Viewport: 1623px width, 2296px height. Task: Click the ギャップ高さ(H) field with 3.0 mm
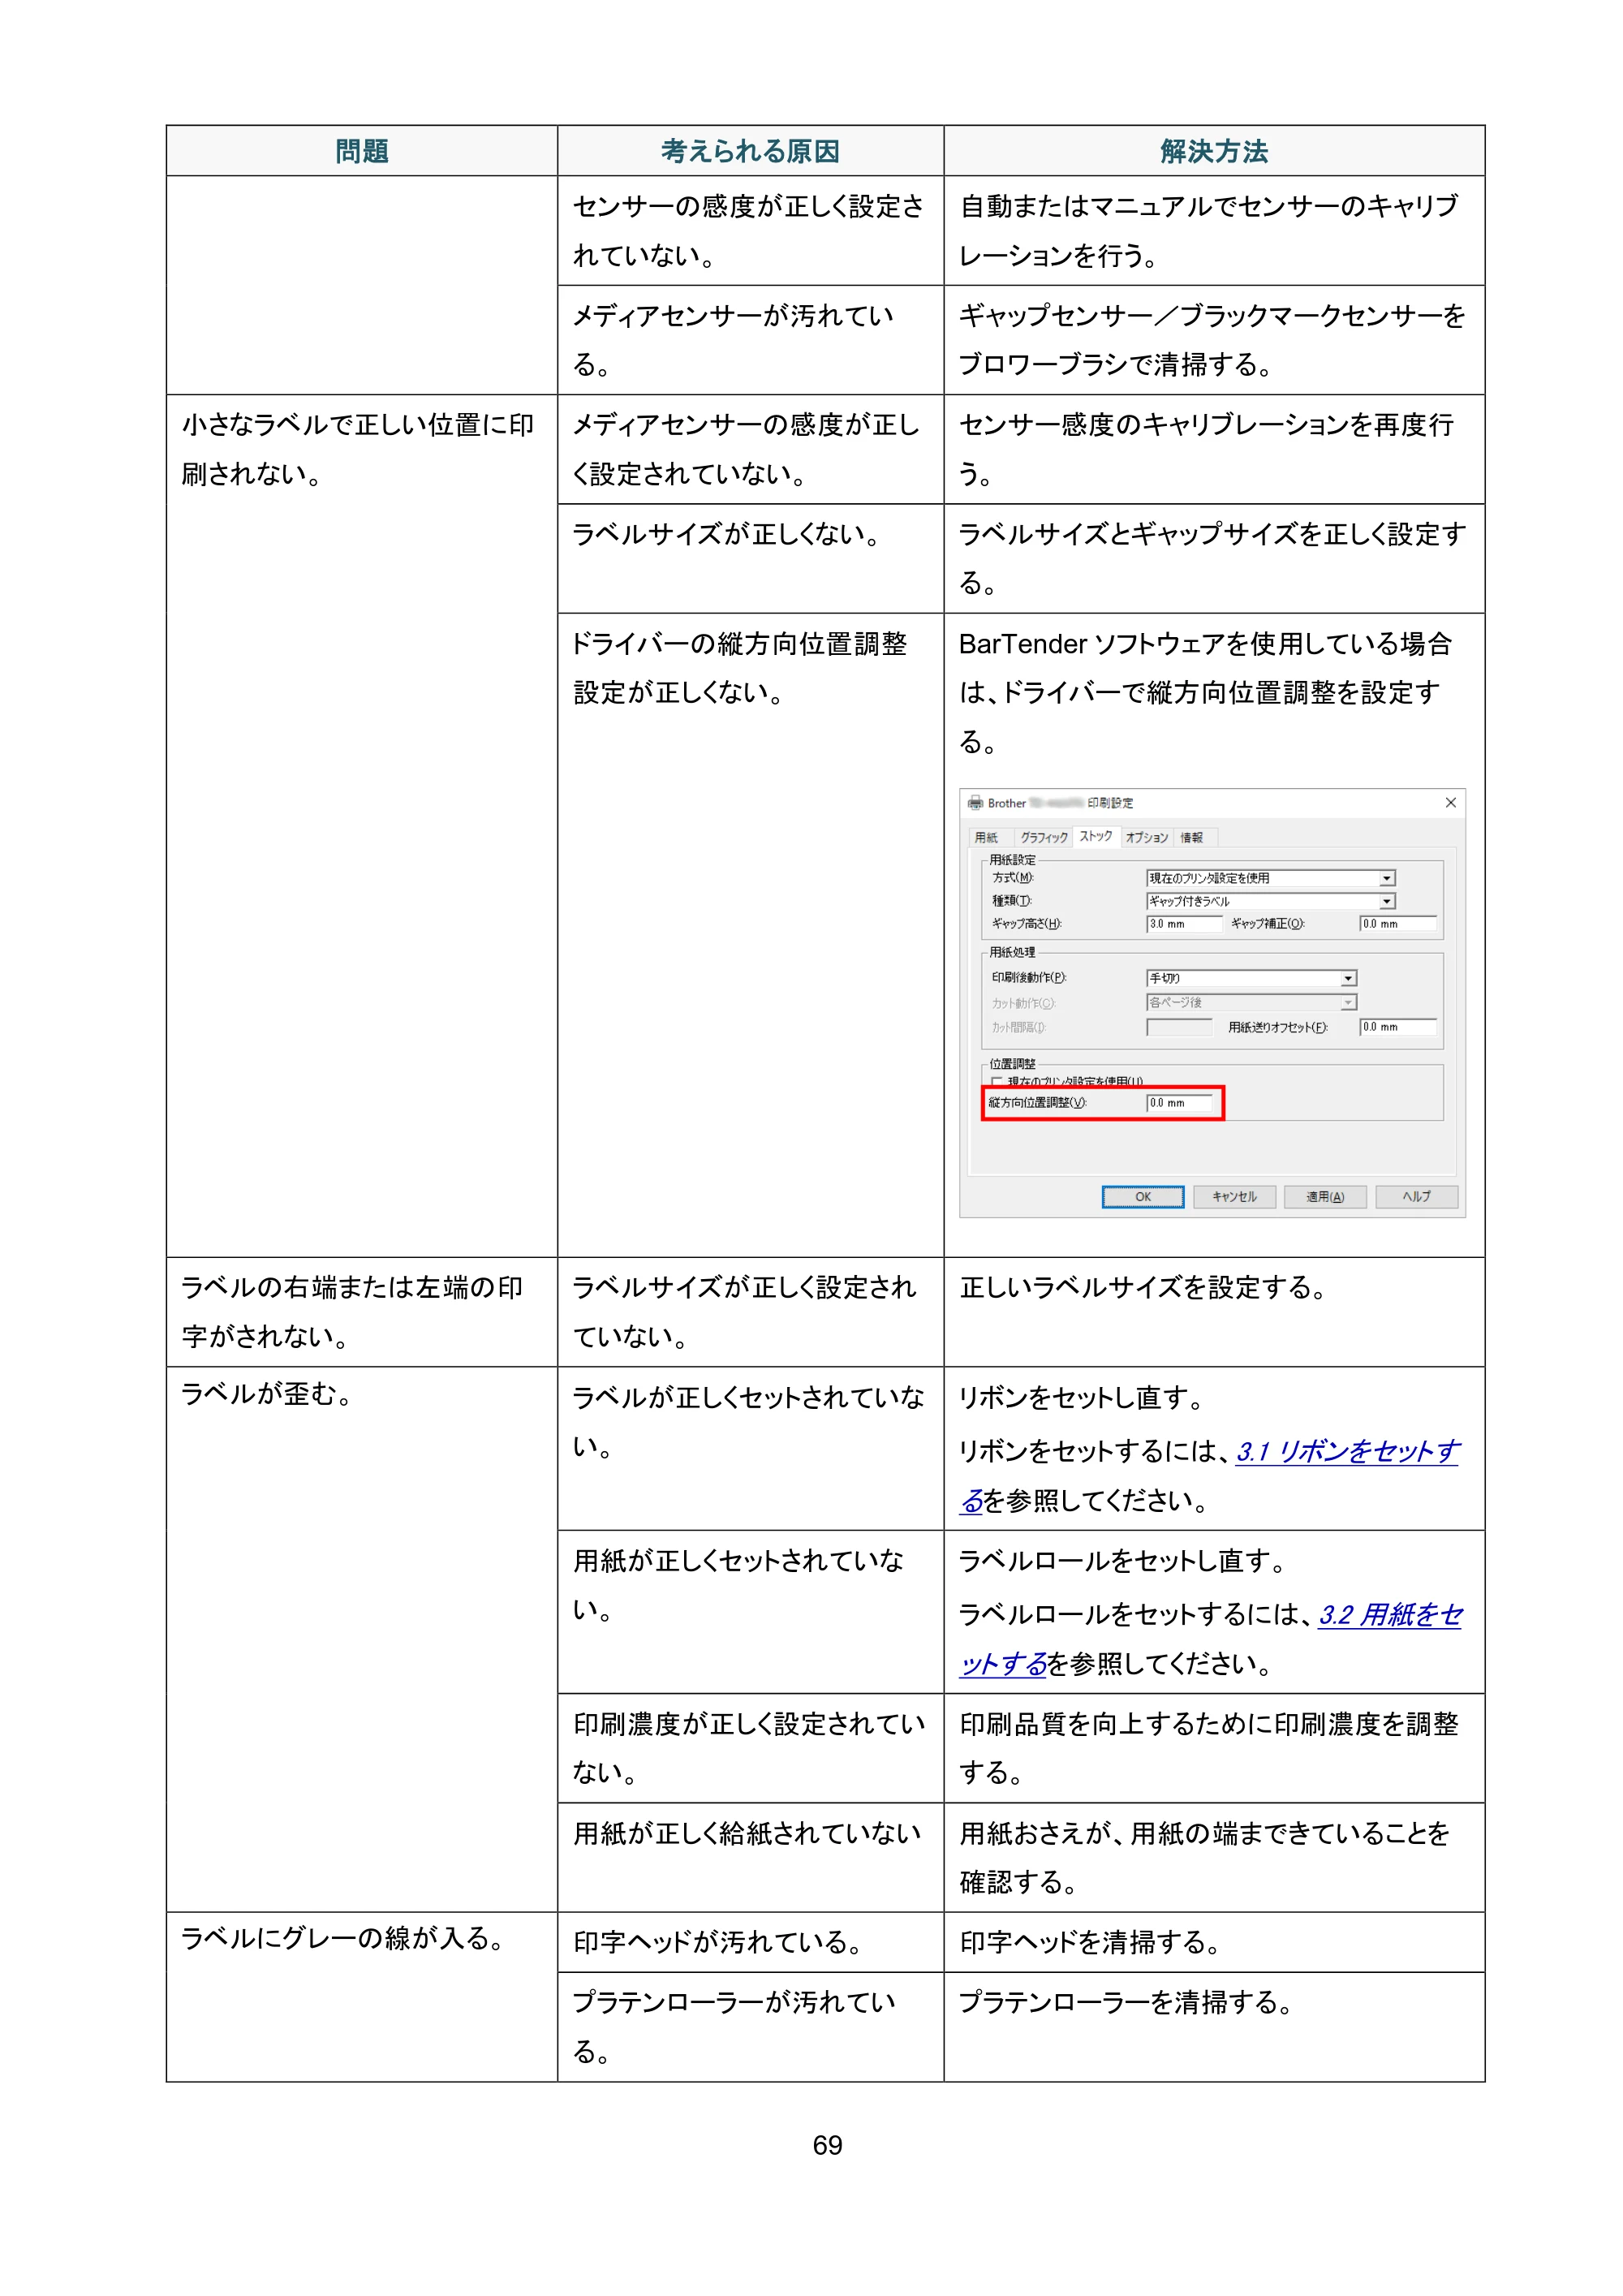1184,924
